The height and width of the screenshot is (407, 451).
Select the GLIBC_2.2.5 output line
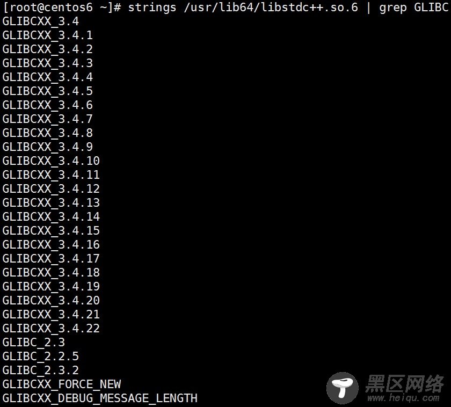tap(41, 357)
